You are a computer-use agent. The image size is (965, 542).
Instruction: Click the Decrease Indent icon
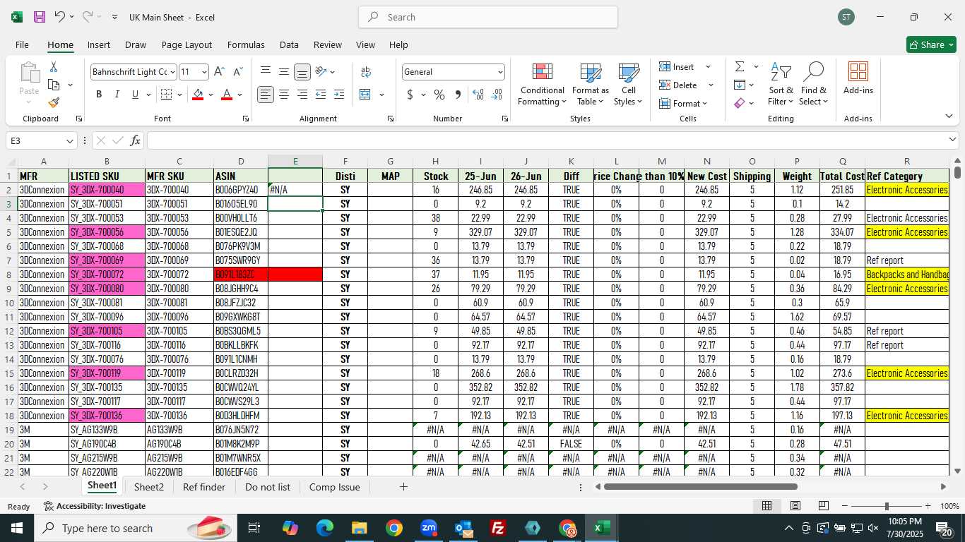(321, 95)
